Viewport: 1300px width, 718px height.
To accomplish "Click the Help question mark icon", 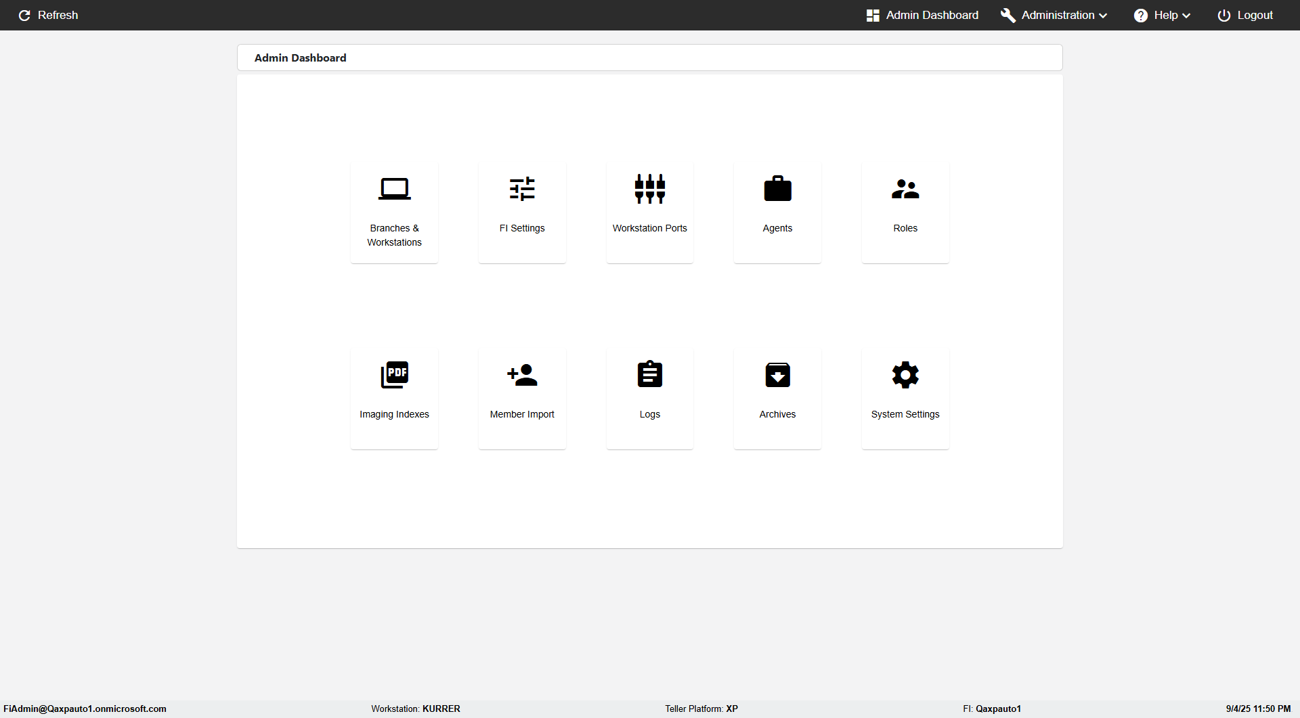I will [1141, 16].
